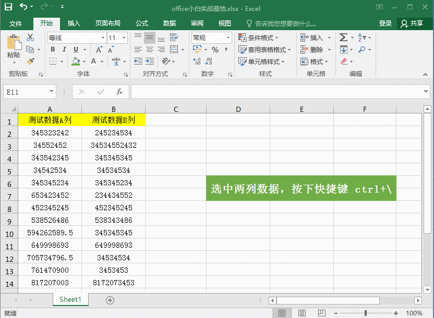434x318 pixels.
Task: Toggle middle vertical align icon
Action: [150, 37]
